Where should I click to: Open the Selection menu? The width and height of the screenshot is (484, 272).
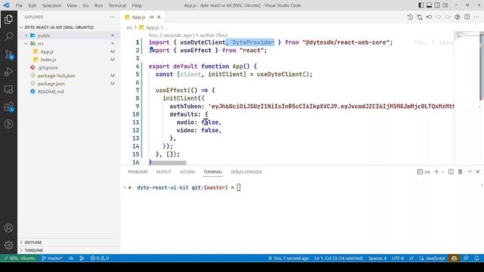(51, 5)
